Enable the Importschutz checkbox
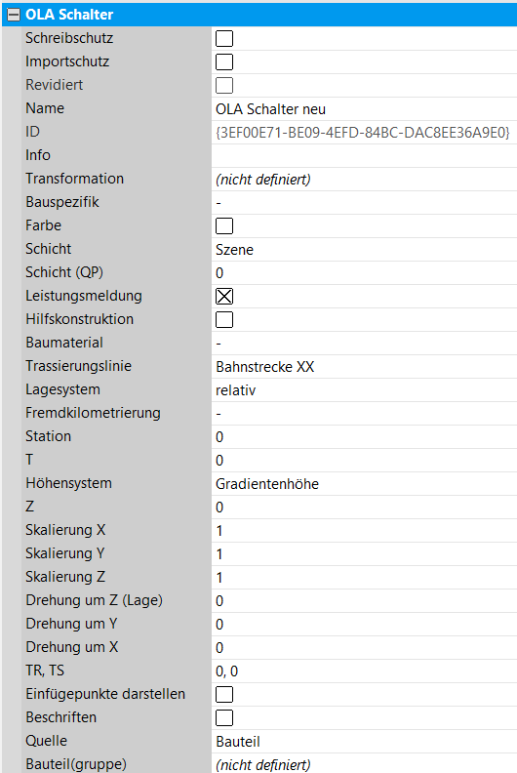 coord(224,61)
